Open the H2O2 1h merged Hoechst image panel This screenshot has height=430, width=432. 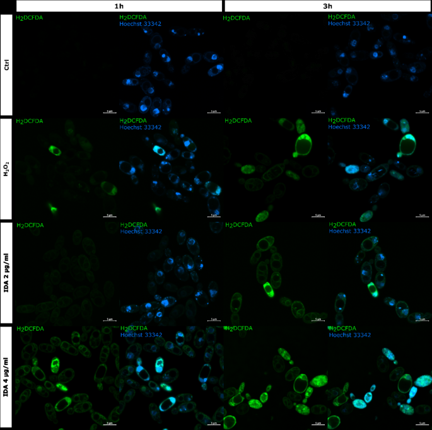[171, 169]
